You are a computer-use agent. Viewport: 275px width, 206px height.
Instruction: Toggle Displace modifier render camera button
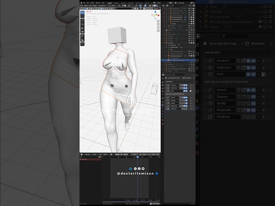(x=186, y=100)
